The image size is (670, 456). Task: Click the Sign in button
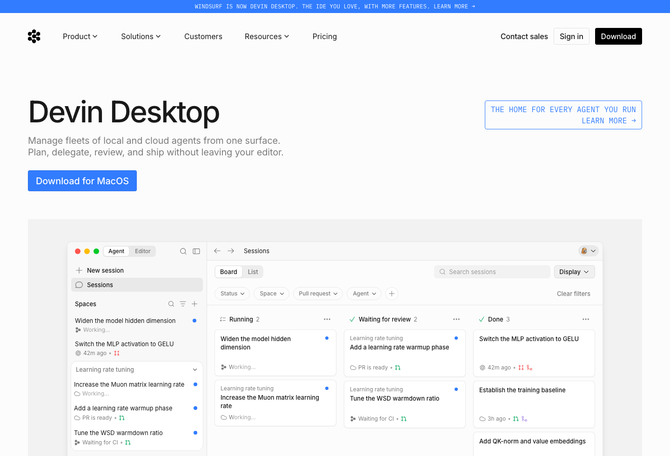pos(571,36)
